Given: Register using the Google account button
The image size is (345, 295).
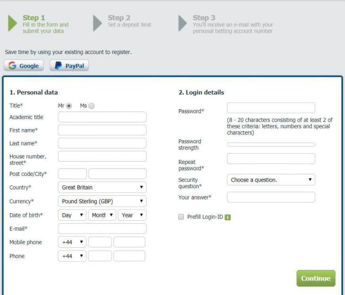Looking at the screenshot, I should [x=24, y=66].
